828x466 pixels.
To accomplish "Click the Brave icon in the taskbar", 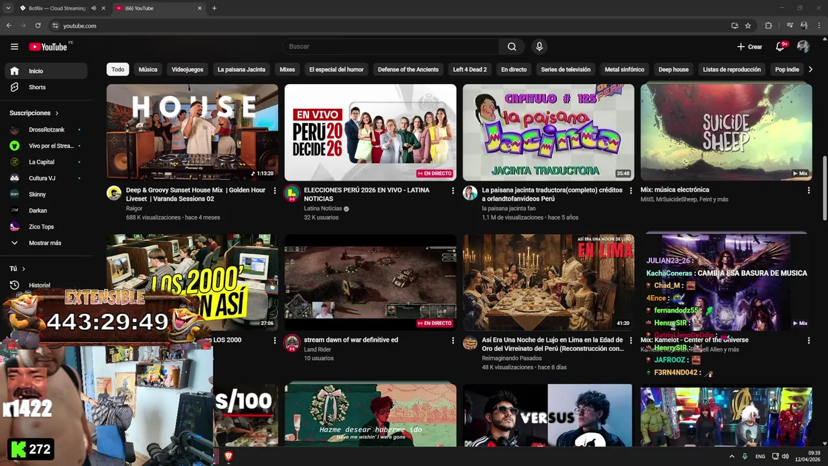I will pos(228,456).
